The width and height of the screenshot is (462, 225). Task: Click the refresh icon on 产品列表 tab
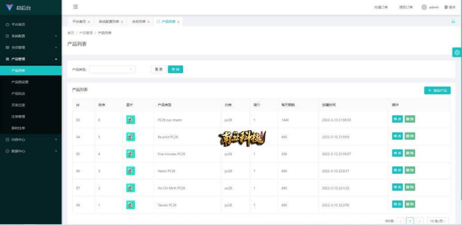point(158,21)
